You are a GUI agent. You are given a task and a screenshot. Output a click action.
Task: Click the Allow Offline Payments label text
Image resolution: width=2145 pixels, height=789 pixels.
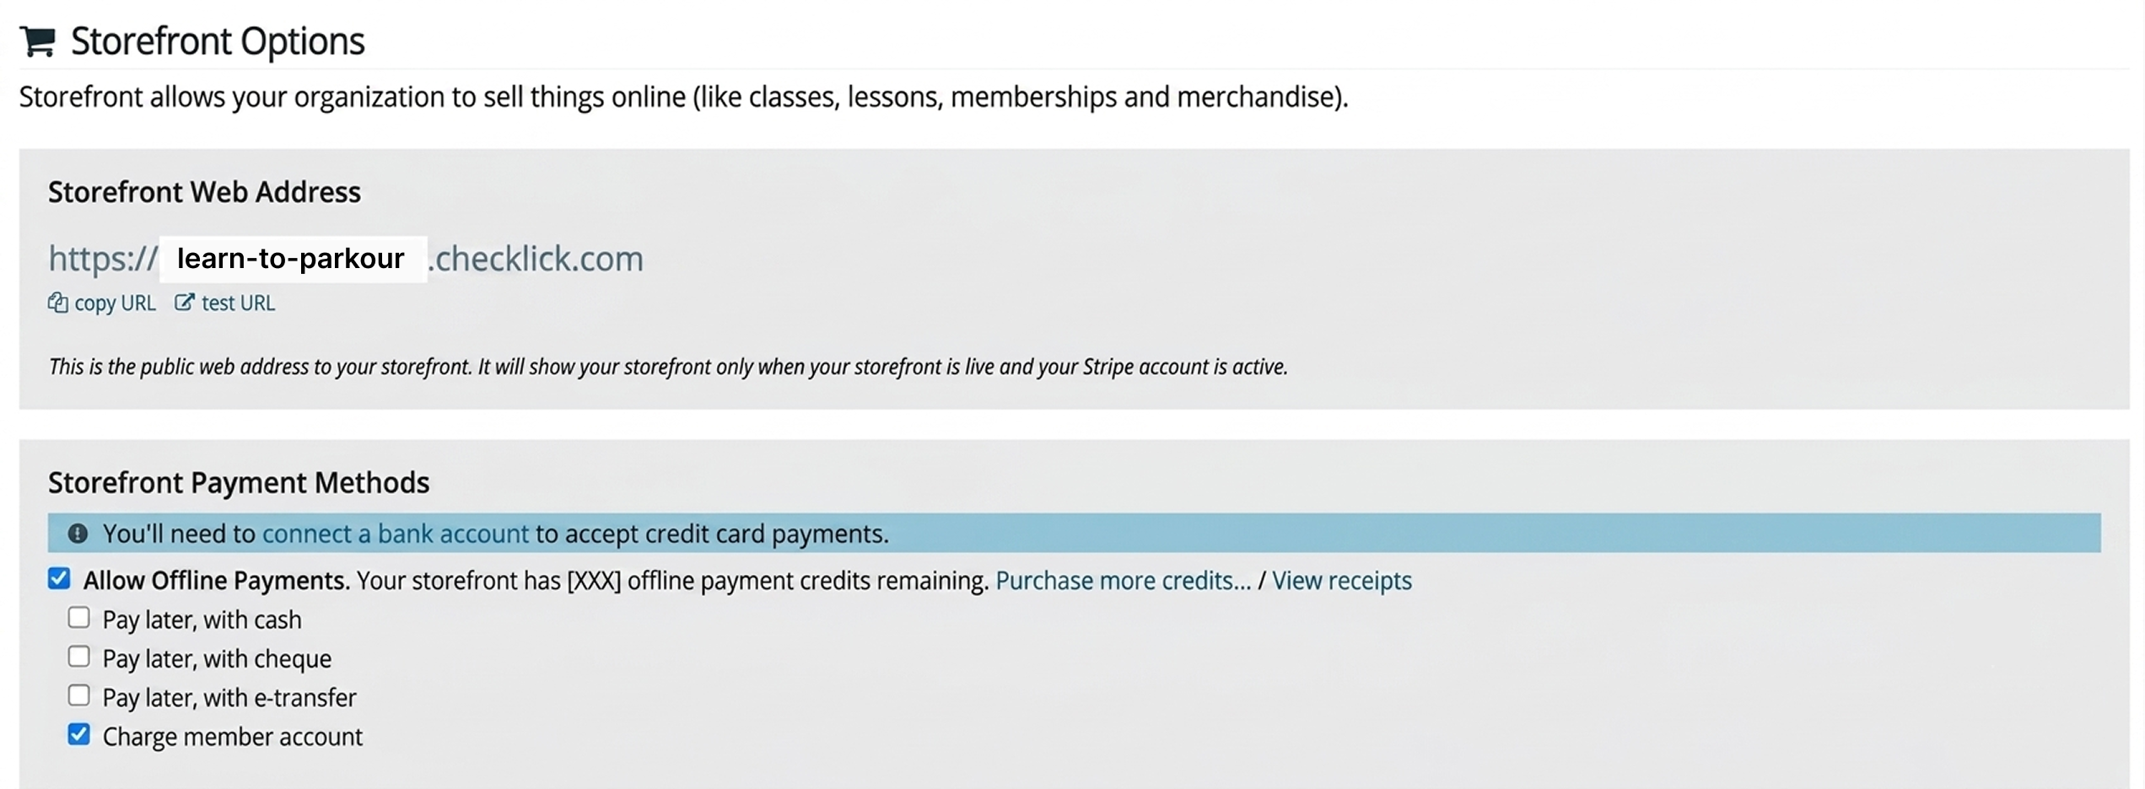(216, 581)
